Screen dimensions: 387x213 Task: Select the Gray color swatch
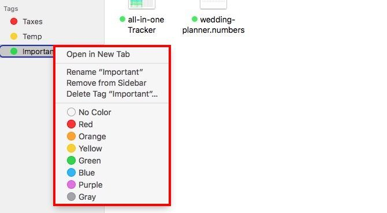[x=71, y=196]
